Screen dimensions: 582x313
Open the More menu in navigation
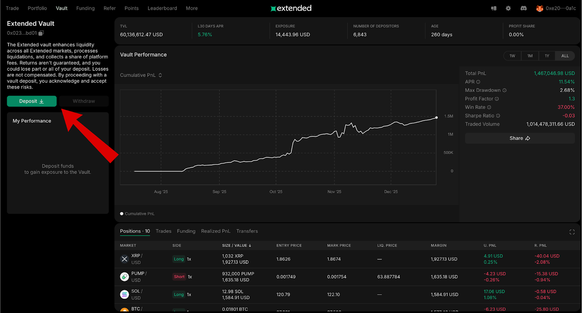[192, 8]
